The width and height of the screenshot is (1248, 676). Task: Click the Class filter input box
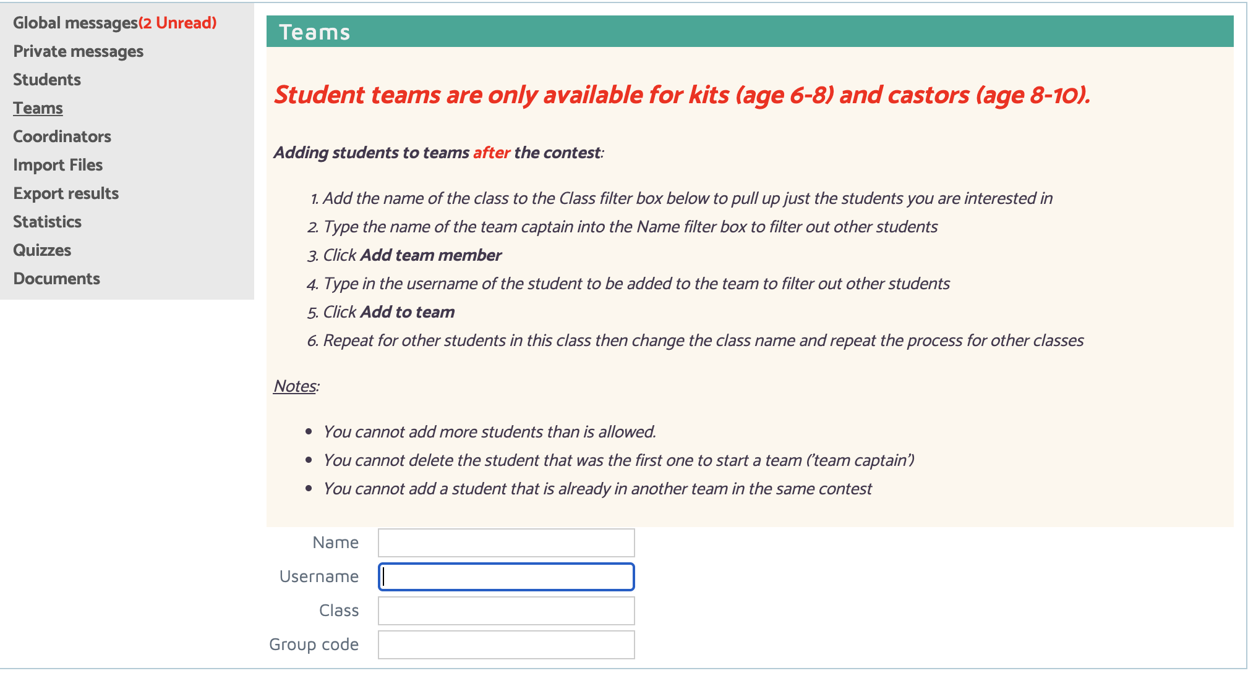[x=506, y=611]
